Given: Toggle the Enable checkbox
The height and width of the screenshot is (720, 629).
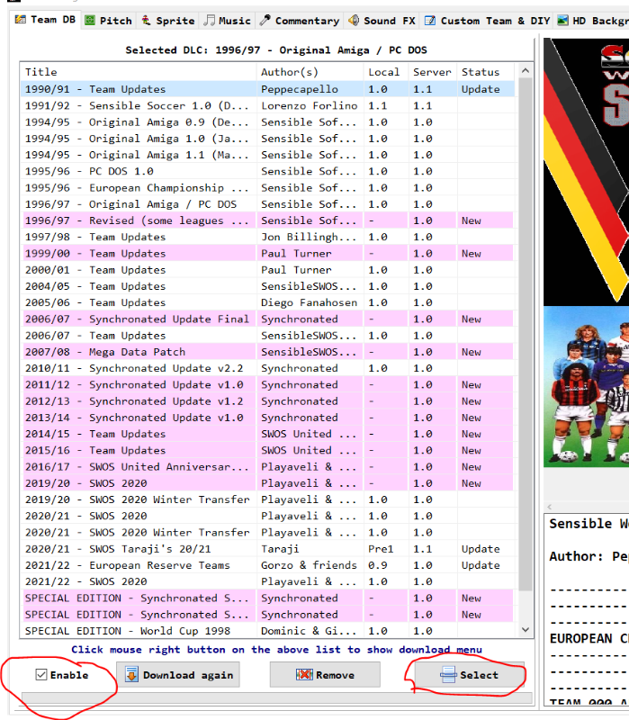Looking at the screenshot, I should (x=41, y=675).
